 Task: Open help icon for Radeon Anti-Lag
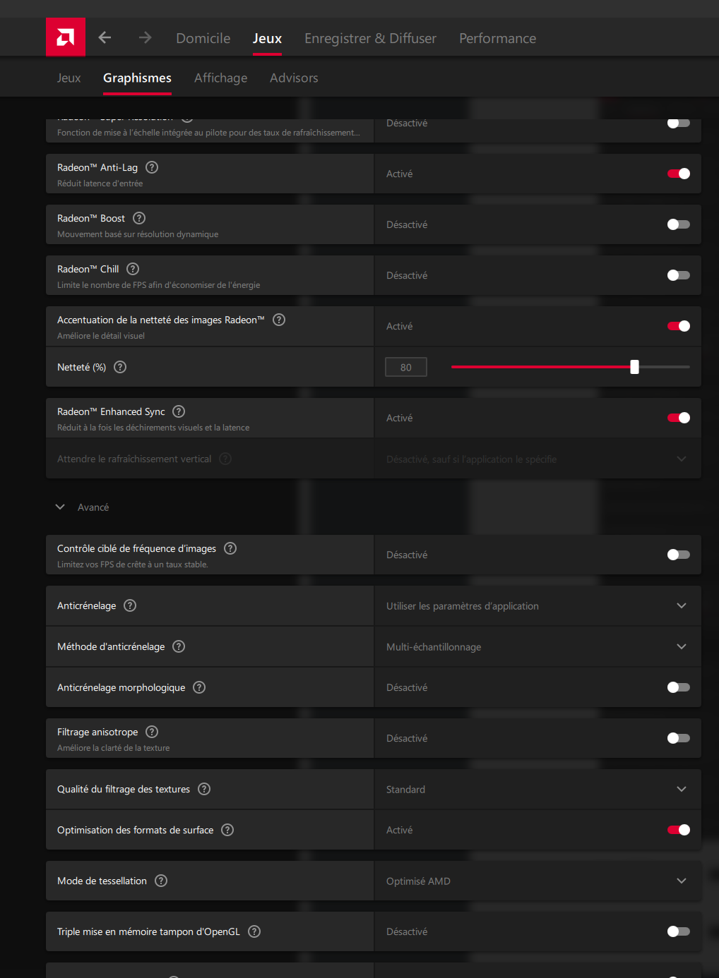(x=152, y=167)
